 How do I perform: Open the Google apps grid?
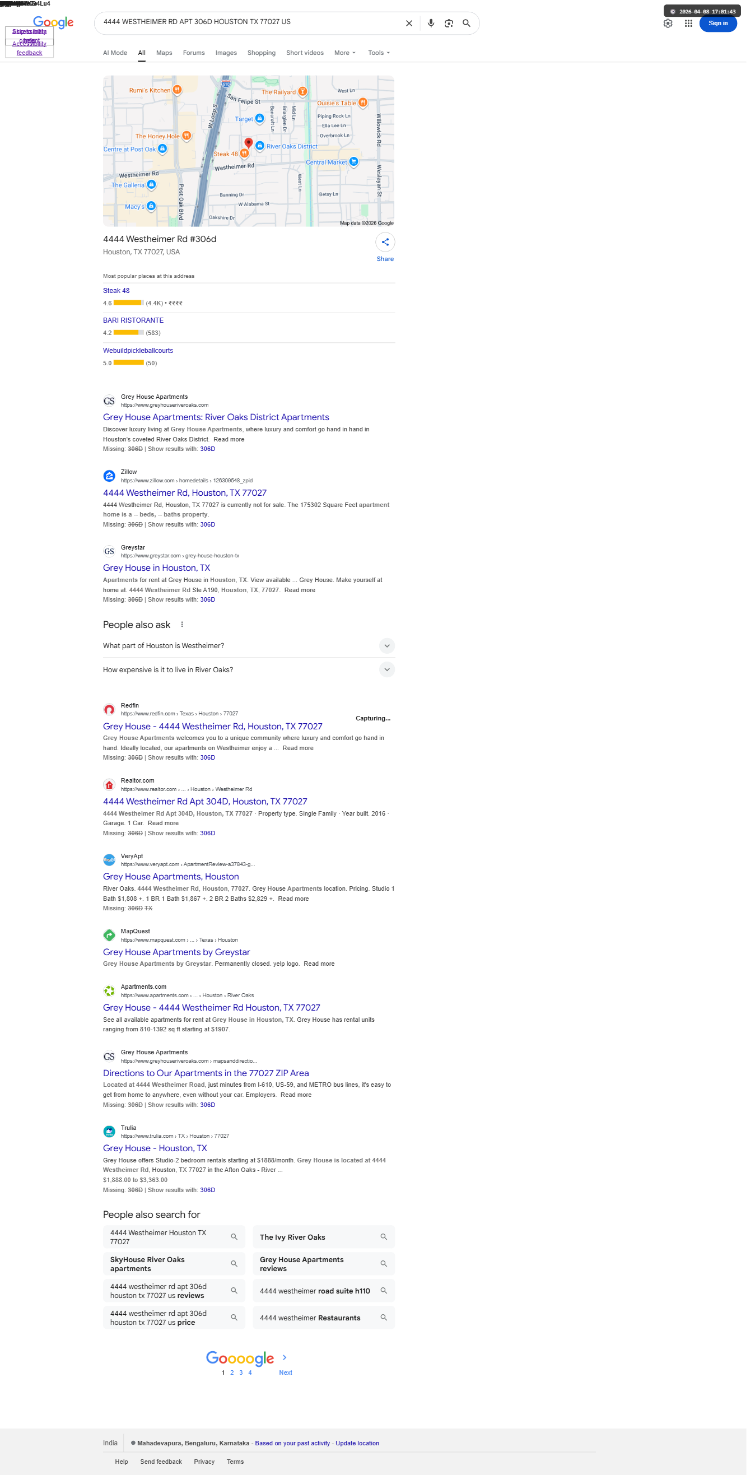coord(688,24)
